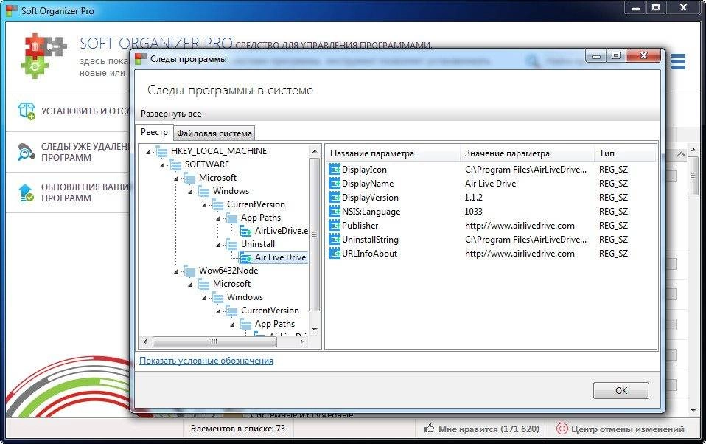Click the URLInfoAbout value http://www.airlivedrive.com
Viewport: 706px width, 444px height.
click(520, 253)
